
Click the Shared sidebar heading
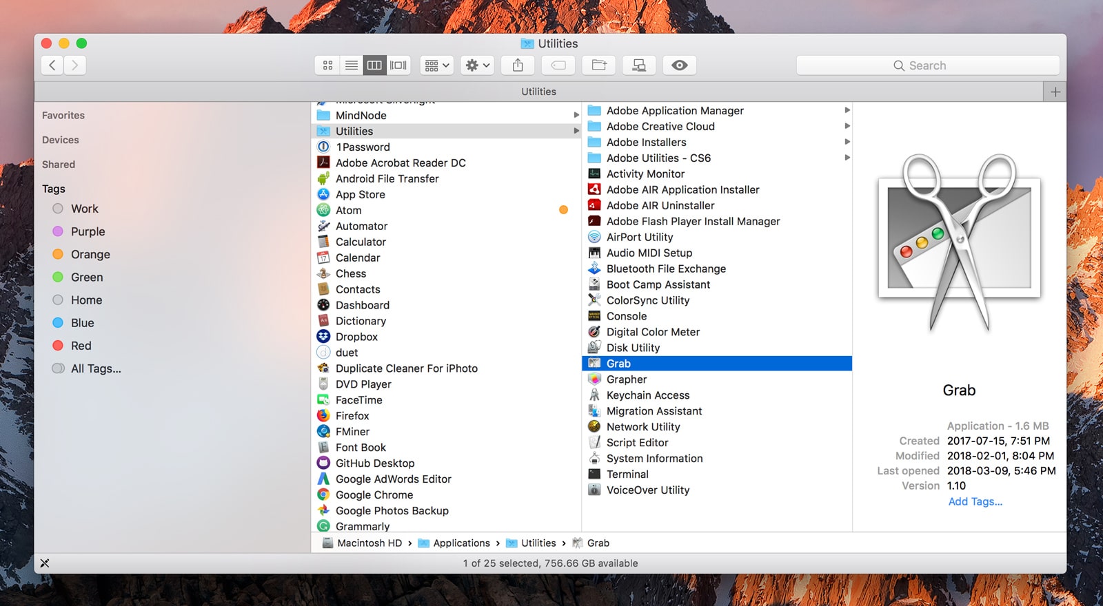tap(59, 165)
